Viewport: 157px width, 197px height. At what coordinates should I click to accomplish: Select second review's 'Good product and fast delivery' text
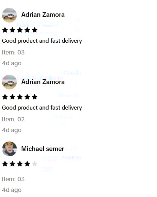pyautogui.click(x=42, y=108)
